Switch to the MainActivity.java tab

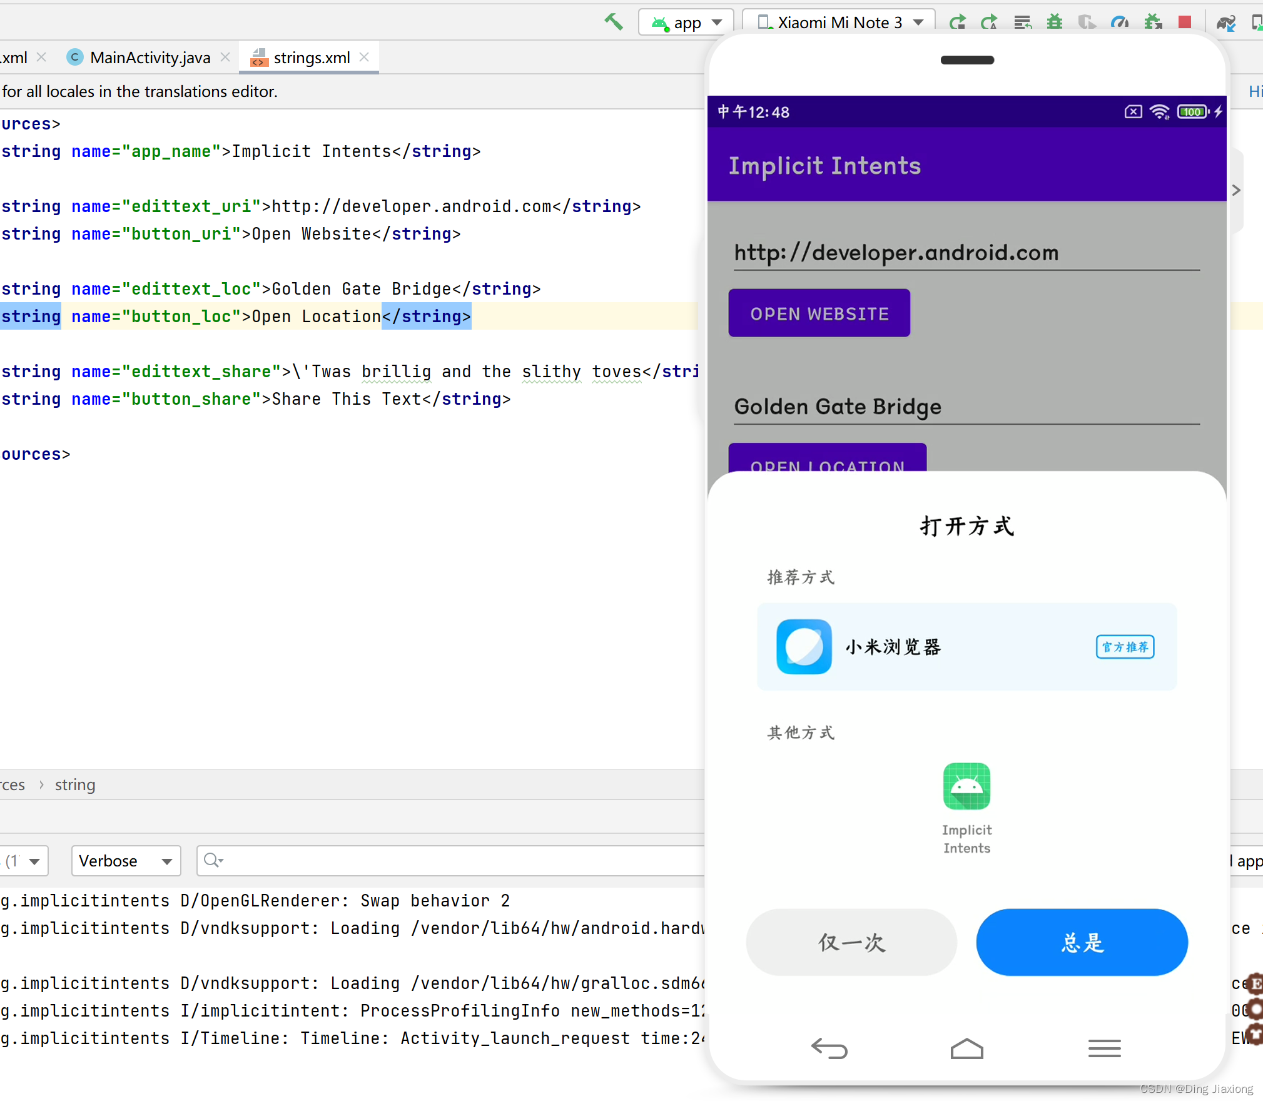tap(150, 57)
